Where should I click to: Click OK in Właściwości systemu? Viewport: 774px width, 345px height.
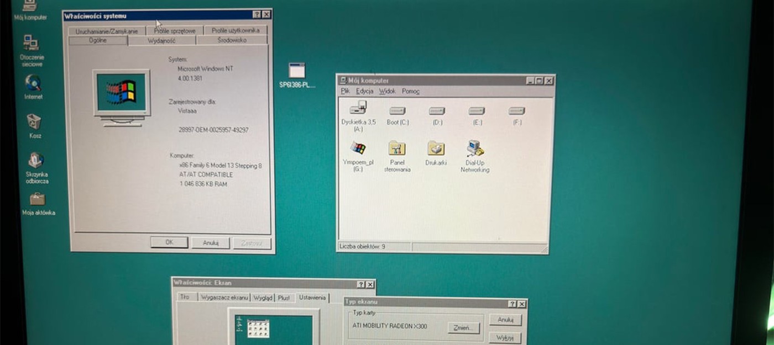click(169, 242)
